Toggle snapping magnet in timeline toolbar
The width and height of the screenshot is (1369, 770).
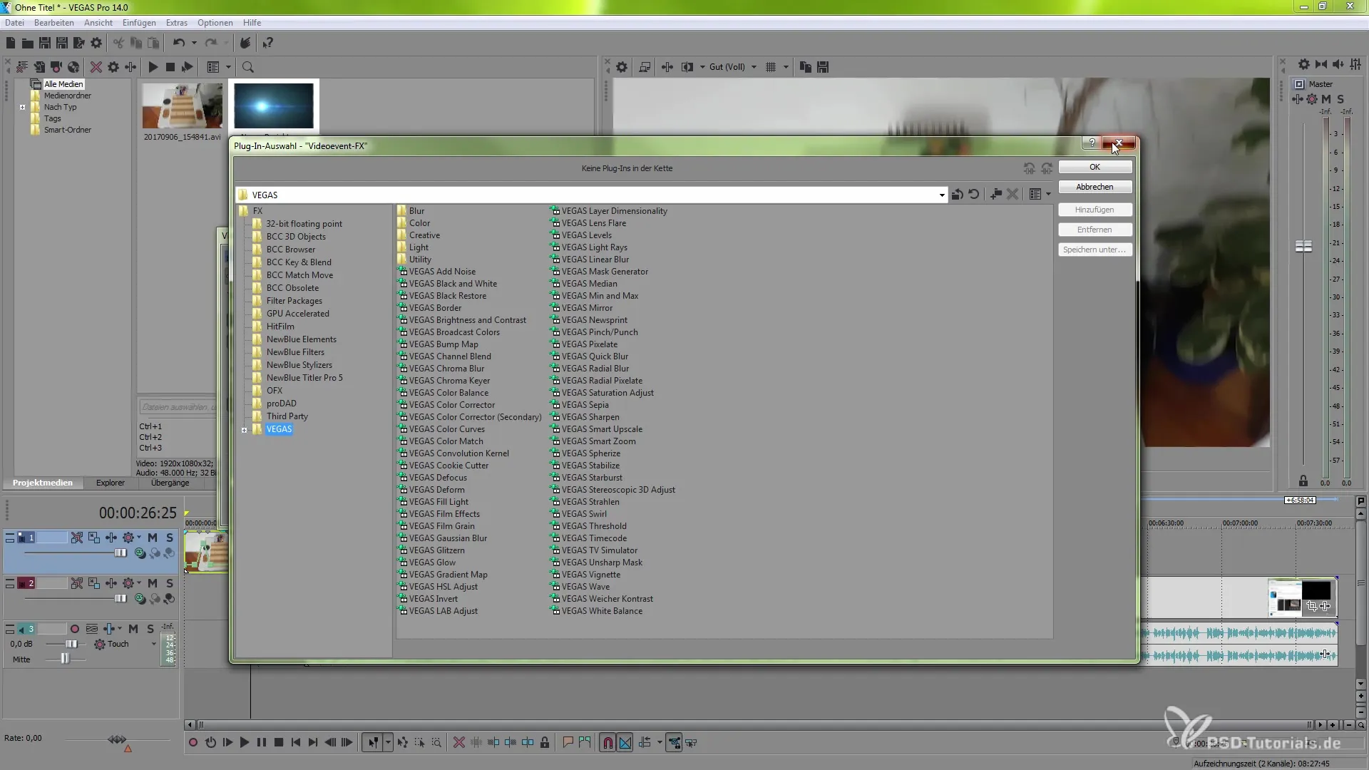pos(607,742)
